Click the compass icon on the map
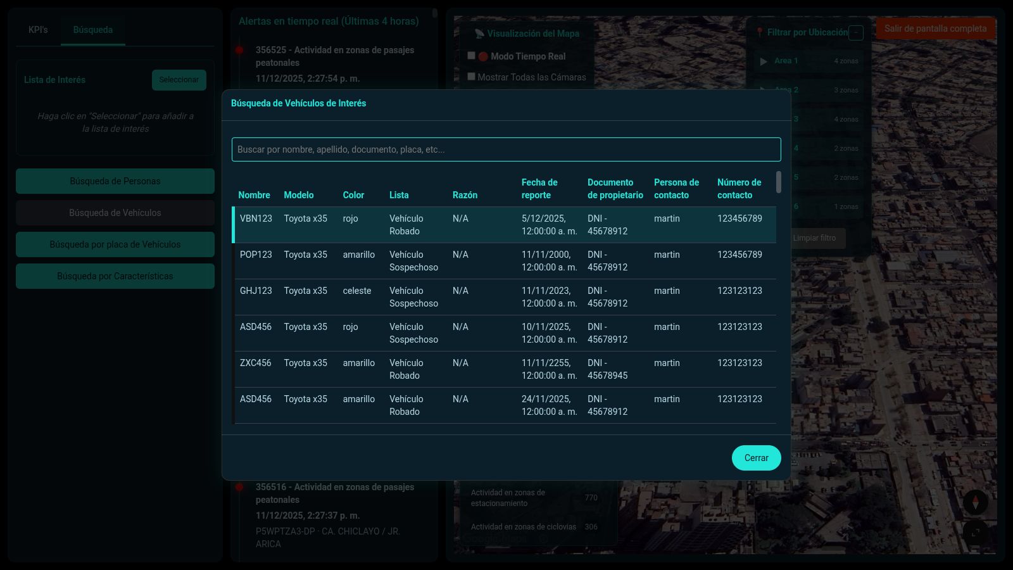 (975, 502)
